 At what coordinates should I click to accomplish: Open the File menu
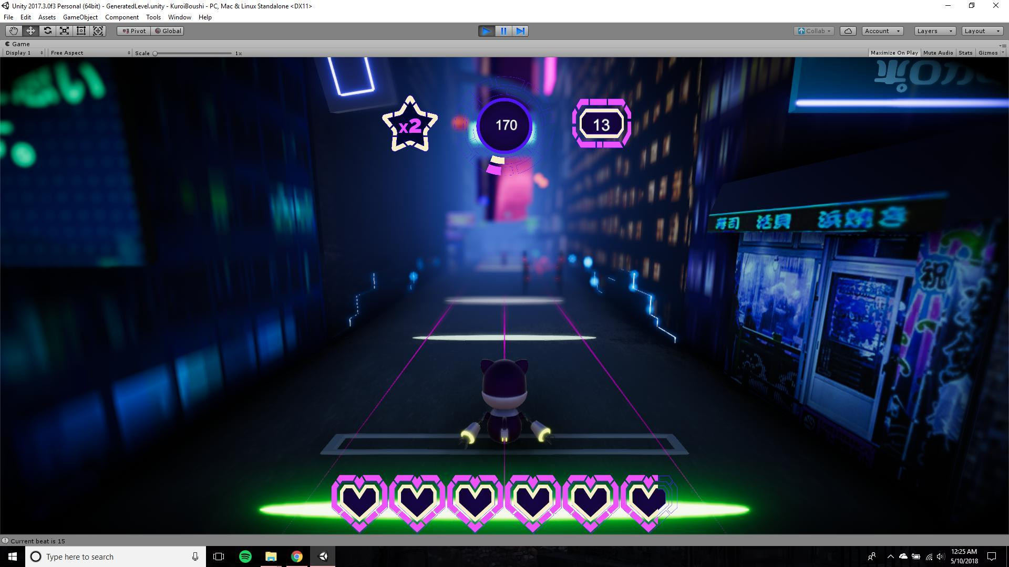tap(8, 17)
